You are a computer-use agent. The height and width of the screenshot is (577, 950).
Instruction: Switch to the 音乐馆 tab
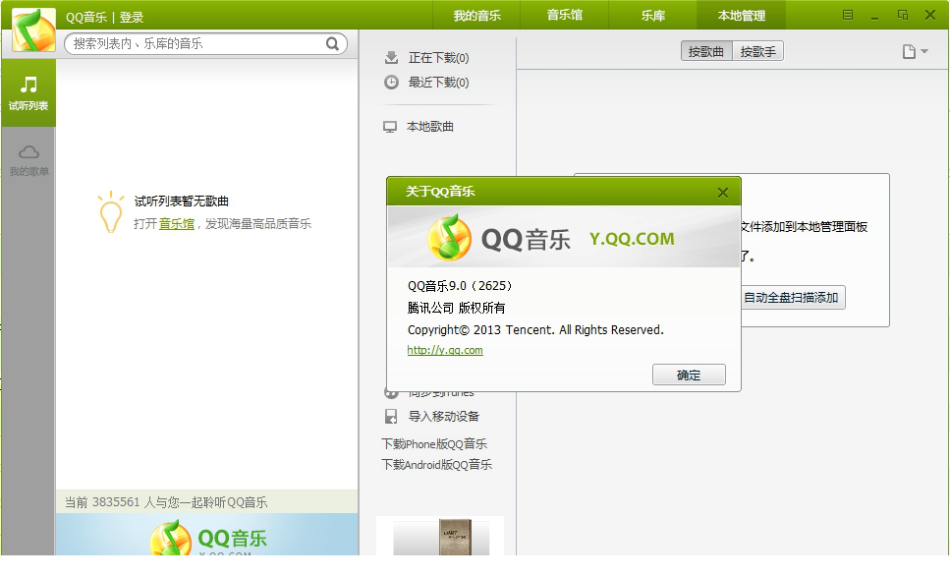tap(565, 15)
